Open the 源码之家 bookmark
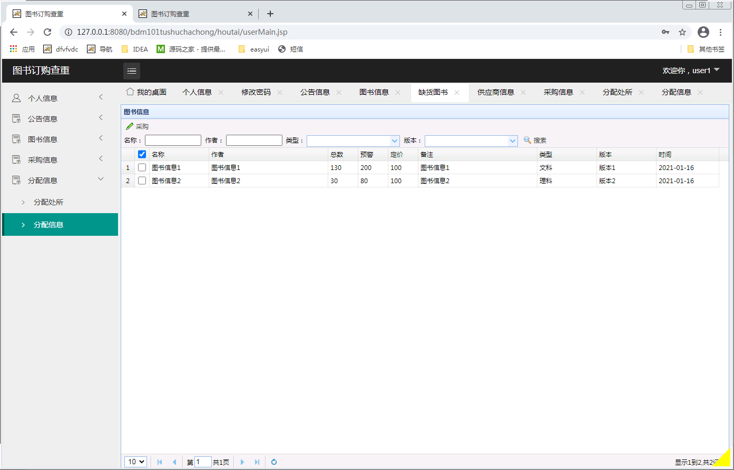Image resolution: width=734 pixels, height=470 pixels. coord(191,49)
